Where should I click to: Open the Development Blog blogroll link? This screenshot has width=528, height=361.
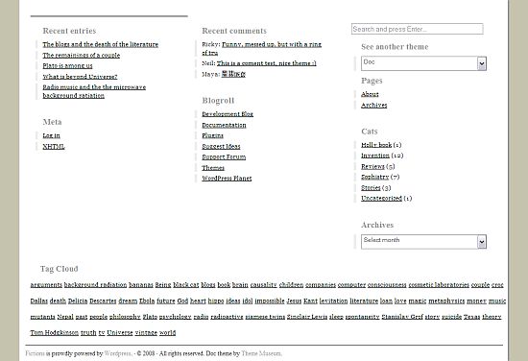point(228,114)
